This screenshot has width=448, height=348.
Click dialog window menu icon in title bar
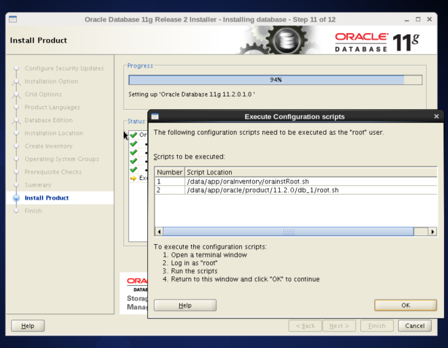pos(155,117)
